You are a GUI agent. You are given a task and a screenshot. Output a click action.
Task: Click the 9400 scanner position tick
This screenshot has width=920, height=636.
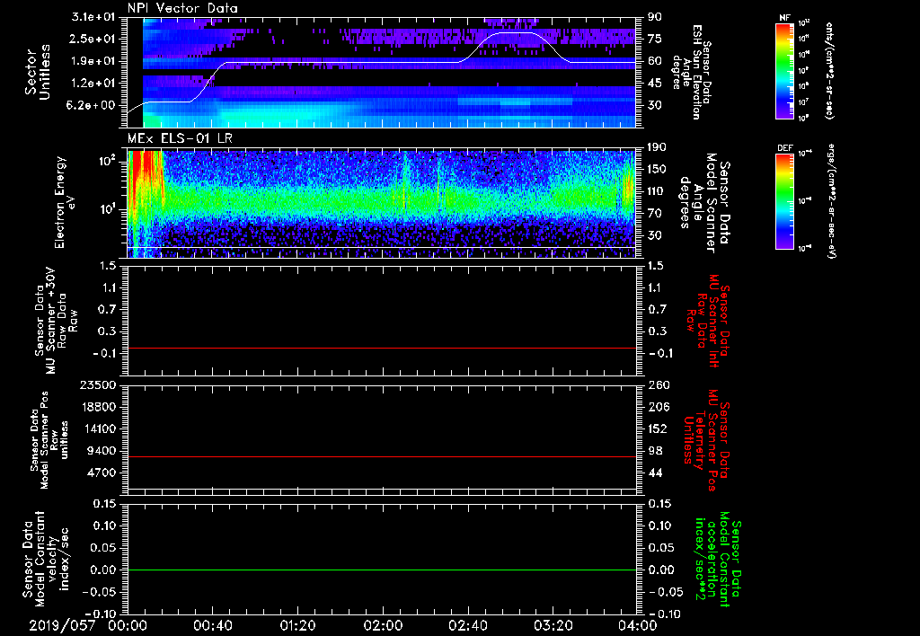tap(101, 451)
